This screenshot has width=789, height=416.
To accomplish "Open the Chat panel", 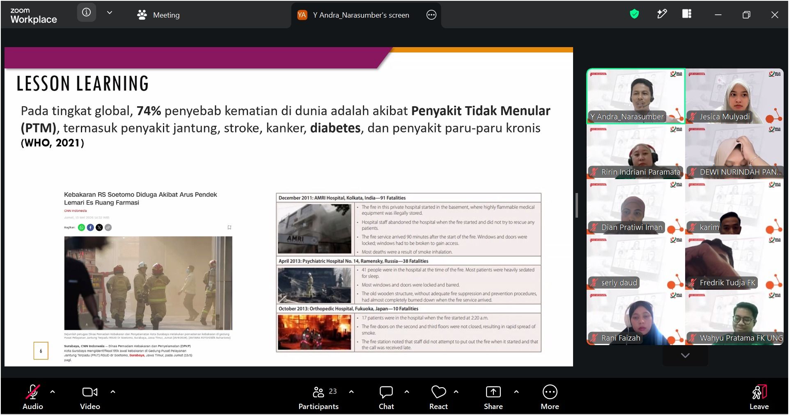I will click(x=386, y=398).
